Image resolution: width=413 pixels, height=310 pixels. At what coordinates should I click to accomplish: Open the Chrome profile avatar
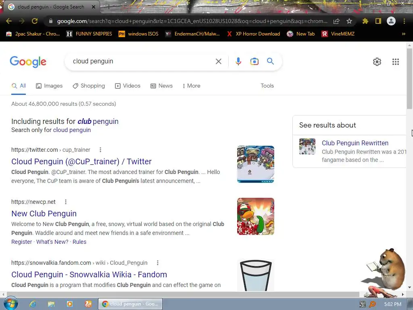[x=391, y=21]
